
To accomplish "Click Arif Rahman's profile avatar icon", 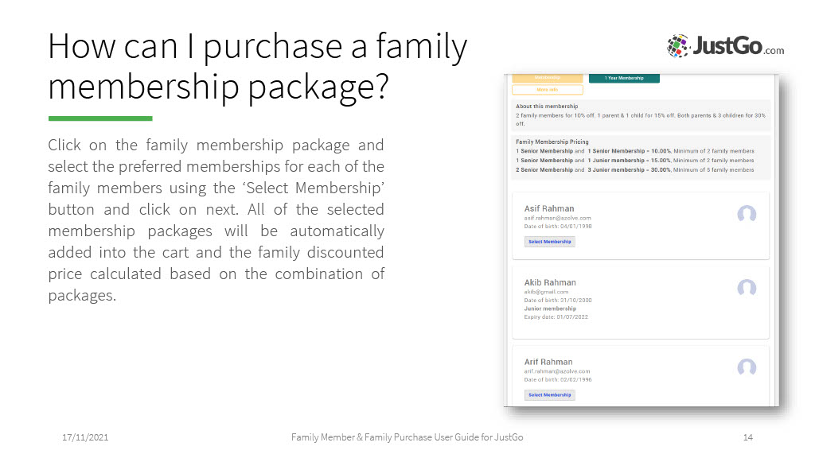I will click(x=747, y=367).
